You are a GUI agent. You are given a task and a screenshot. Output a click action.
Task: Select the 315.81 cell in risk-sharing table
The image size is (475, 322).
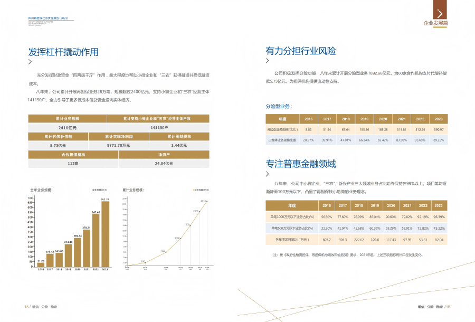(402, 129)
